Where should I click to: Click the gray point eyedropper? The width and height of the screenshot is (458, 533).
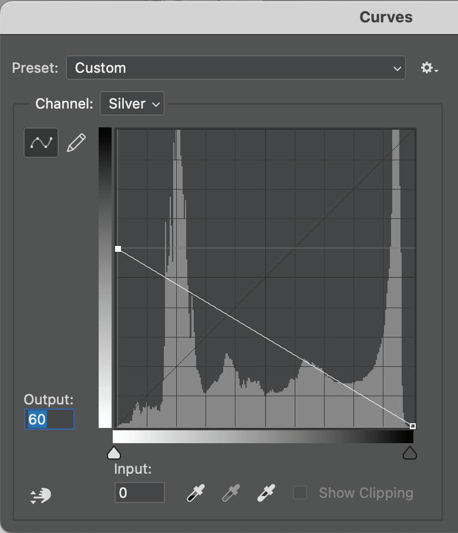pos(231,493)
